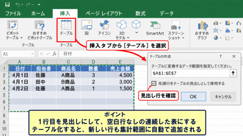Insert column chart icon in chart group
Viewport: 243px width, 136px height.
click(216, 23)
